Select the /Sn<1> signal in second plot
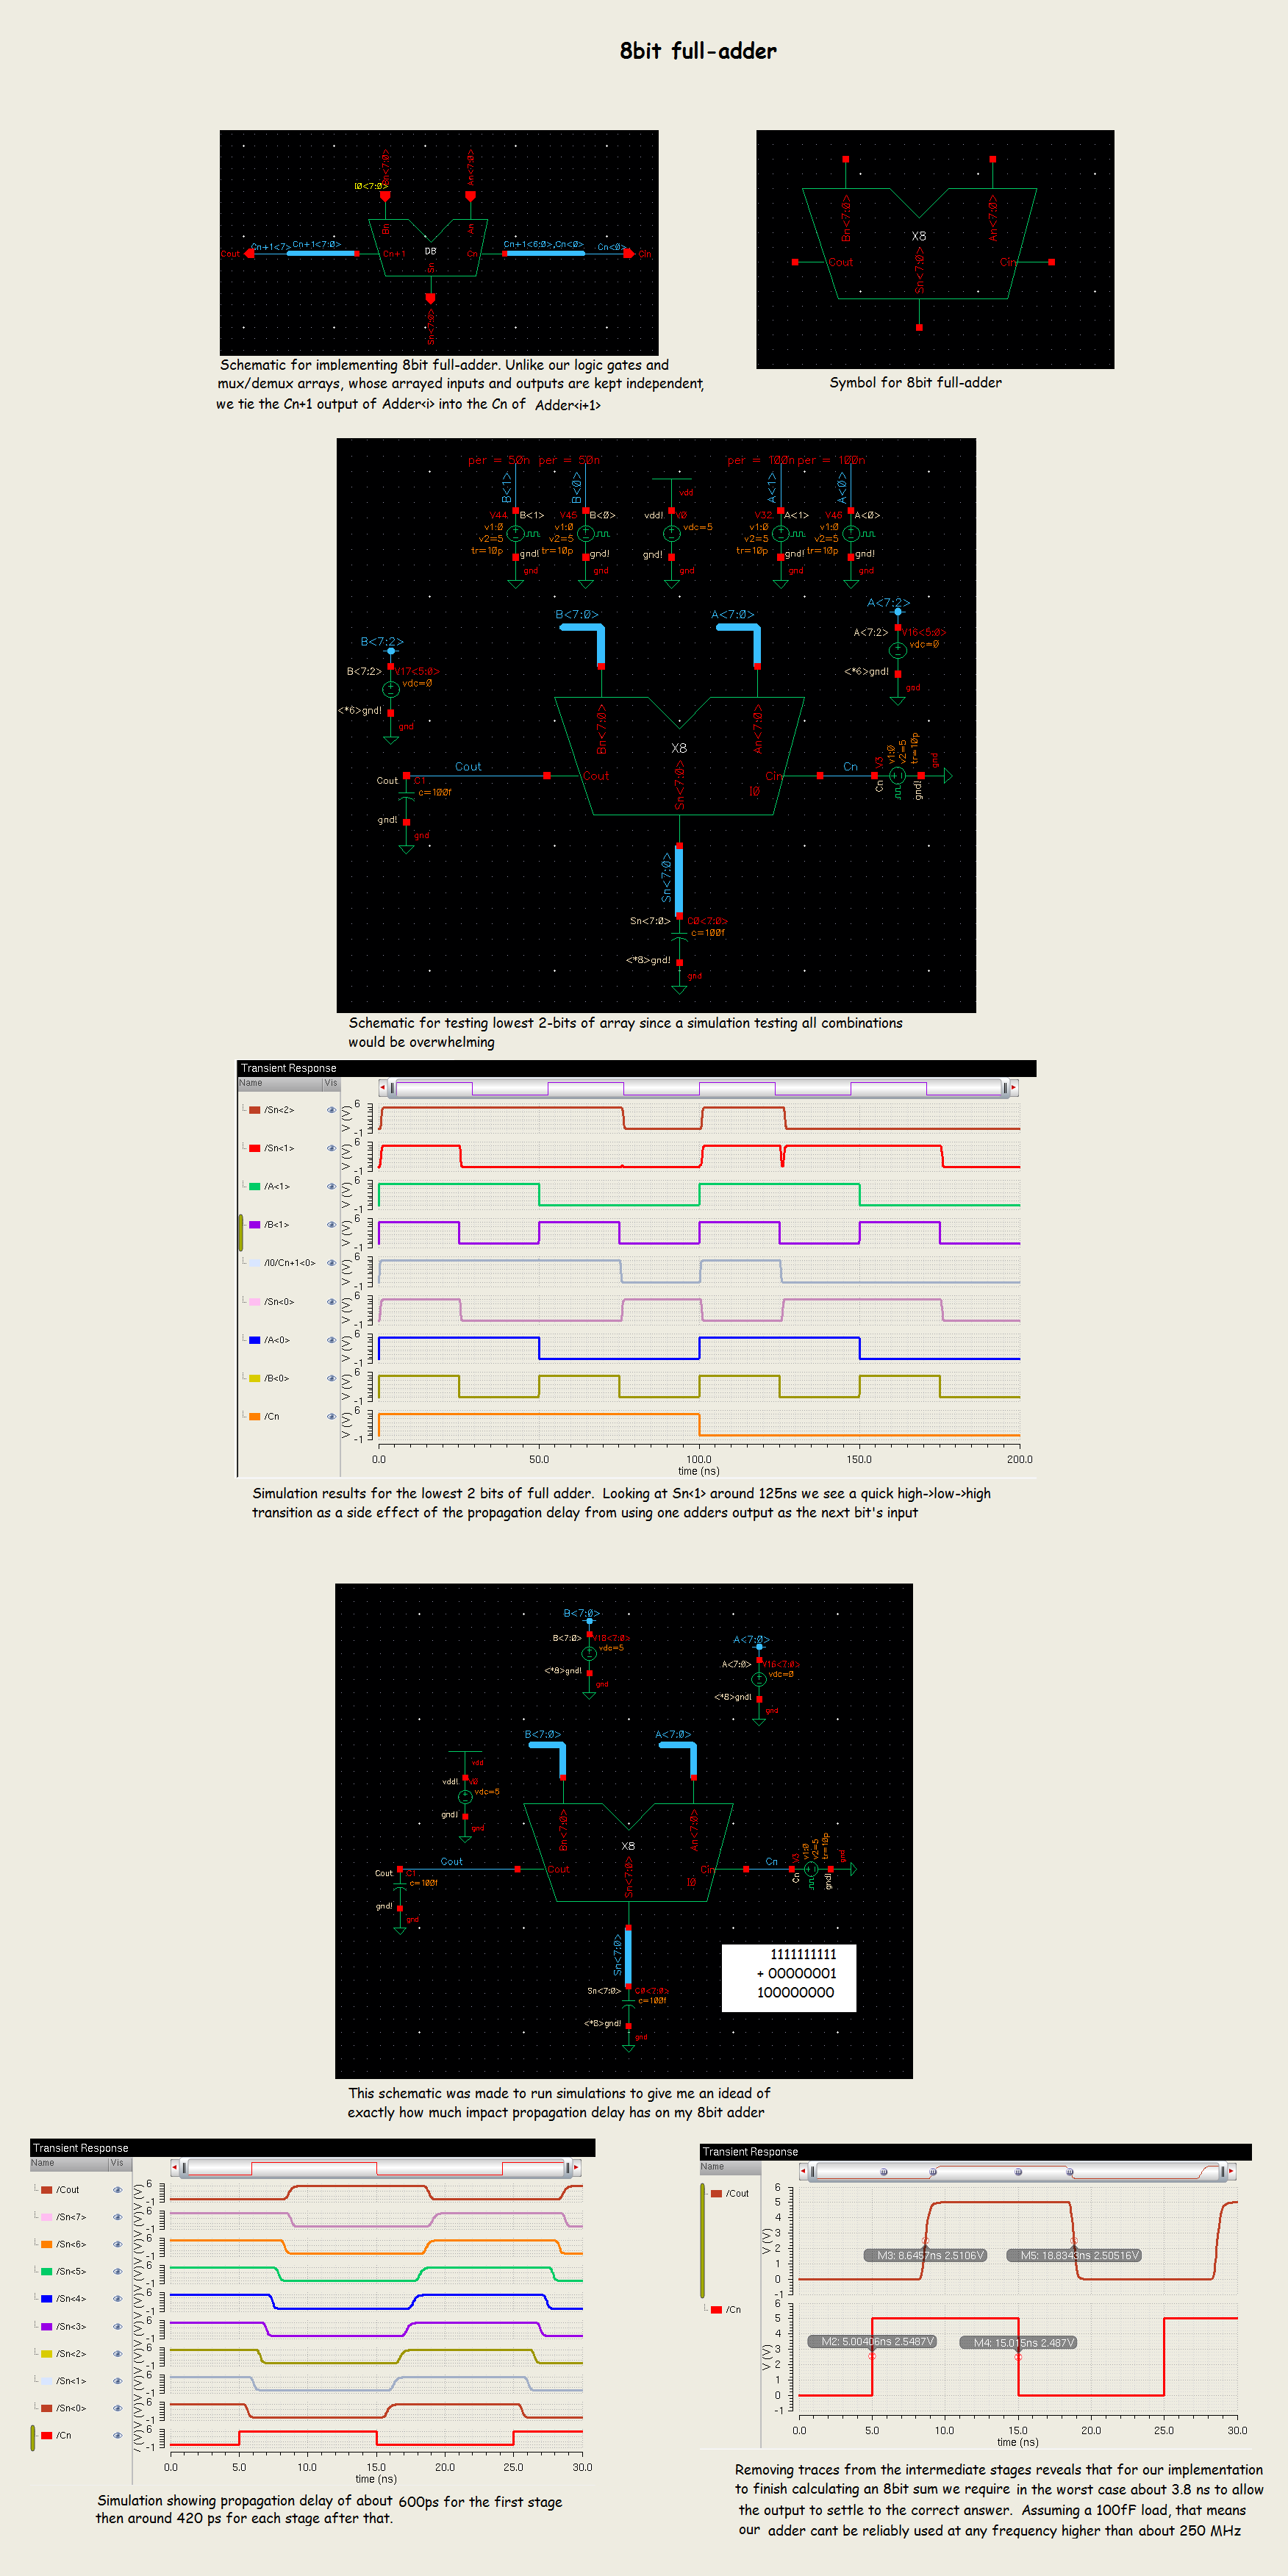 coord(71,2381)
